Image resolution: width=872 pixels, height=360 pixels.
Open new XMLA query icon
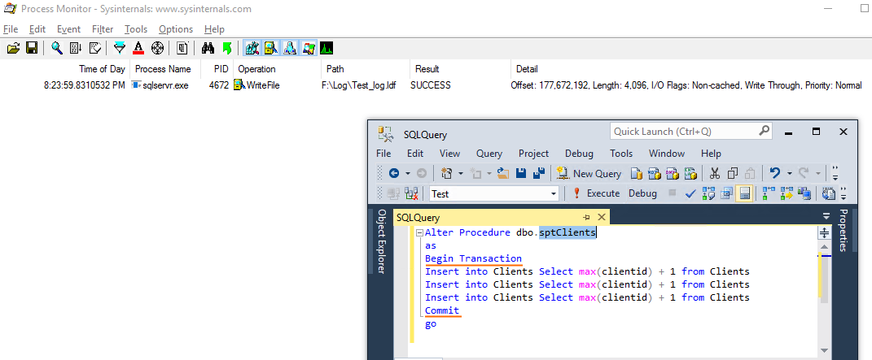pos(690,174)
